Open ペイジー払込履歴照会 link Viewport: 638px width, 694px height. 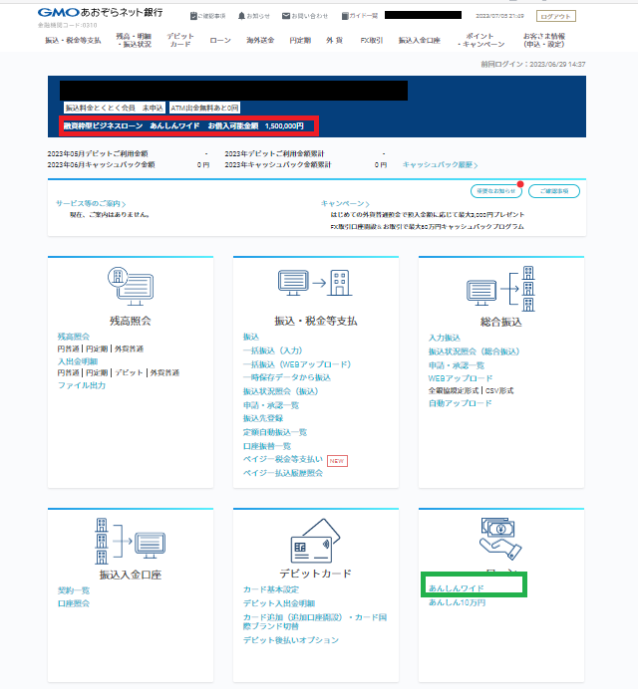click(x=283, y=474)
